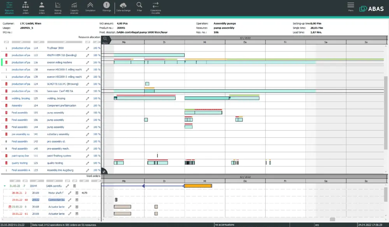Image resolution: width=389 pixels, height=227 pixels.
Task: Select the SCHÜTTE throwing operation block
Action: tap(147, 84)
